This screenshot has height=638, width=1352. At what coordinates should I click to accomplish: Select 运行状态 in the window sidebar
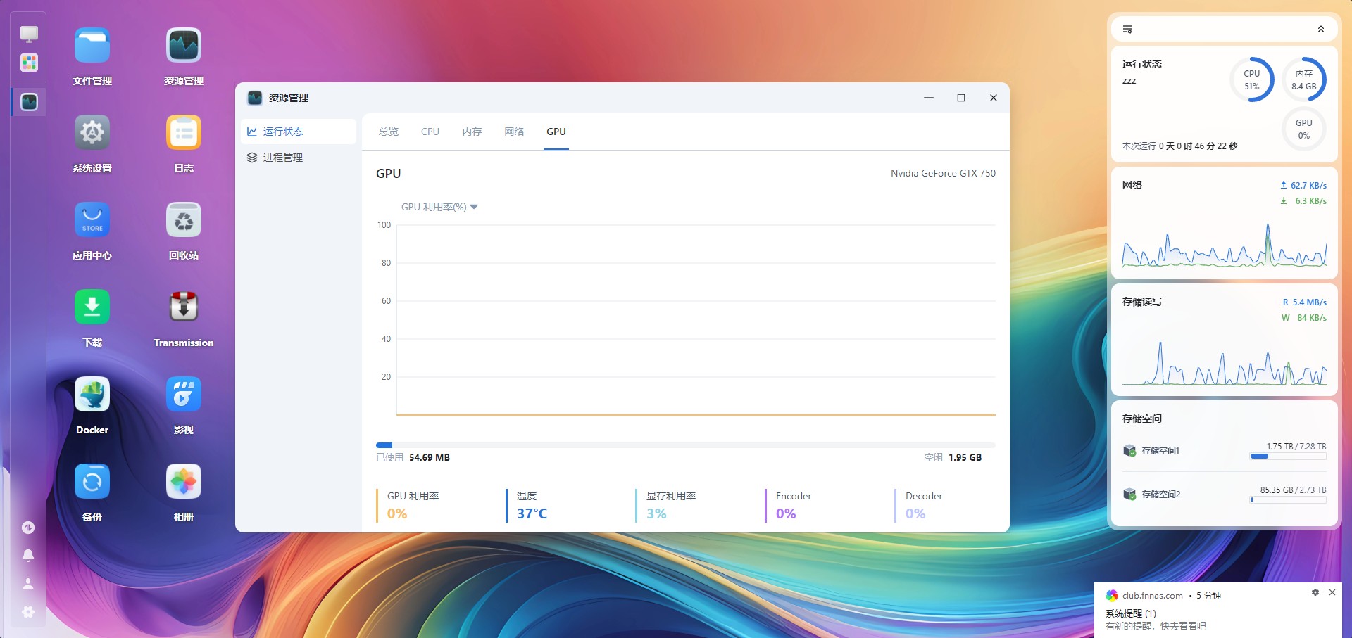pos(299,132)
